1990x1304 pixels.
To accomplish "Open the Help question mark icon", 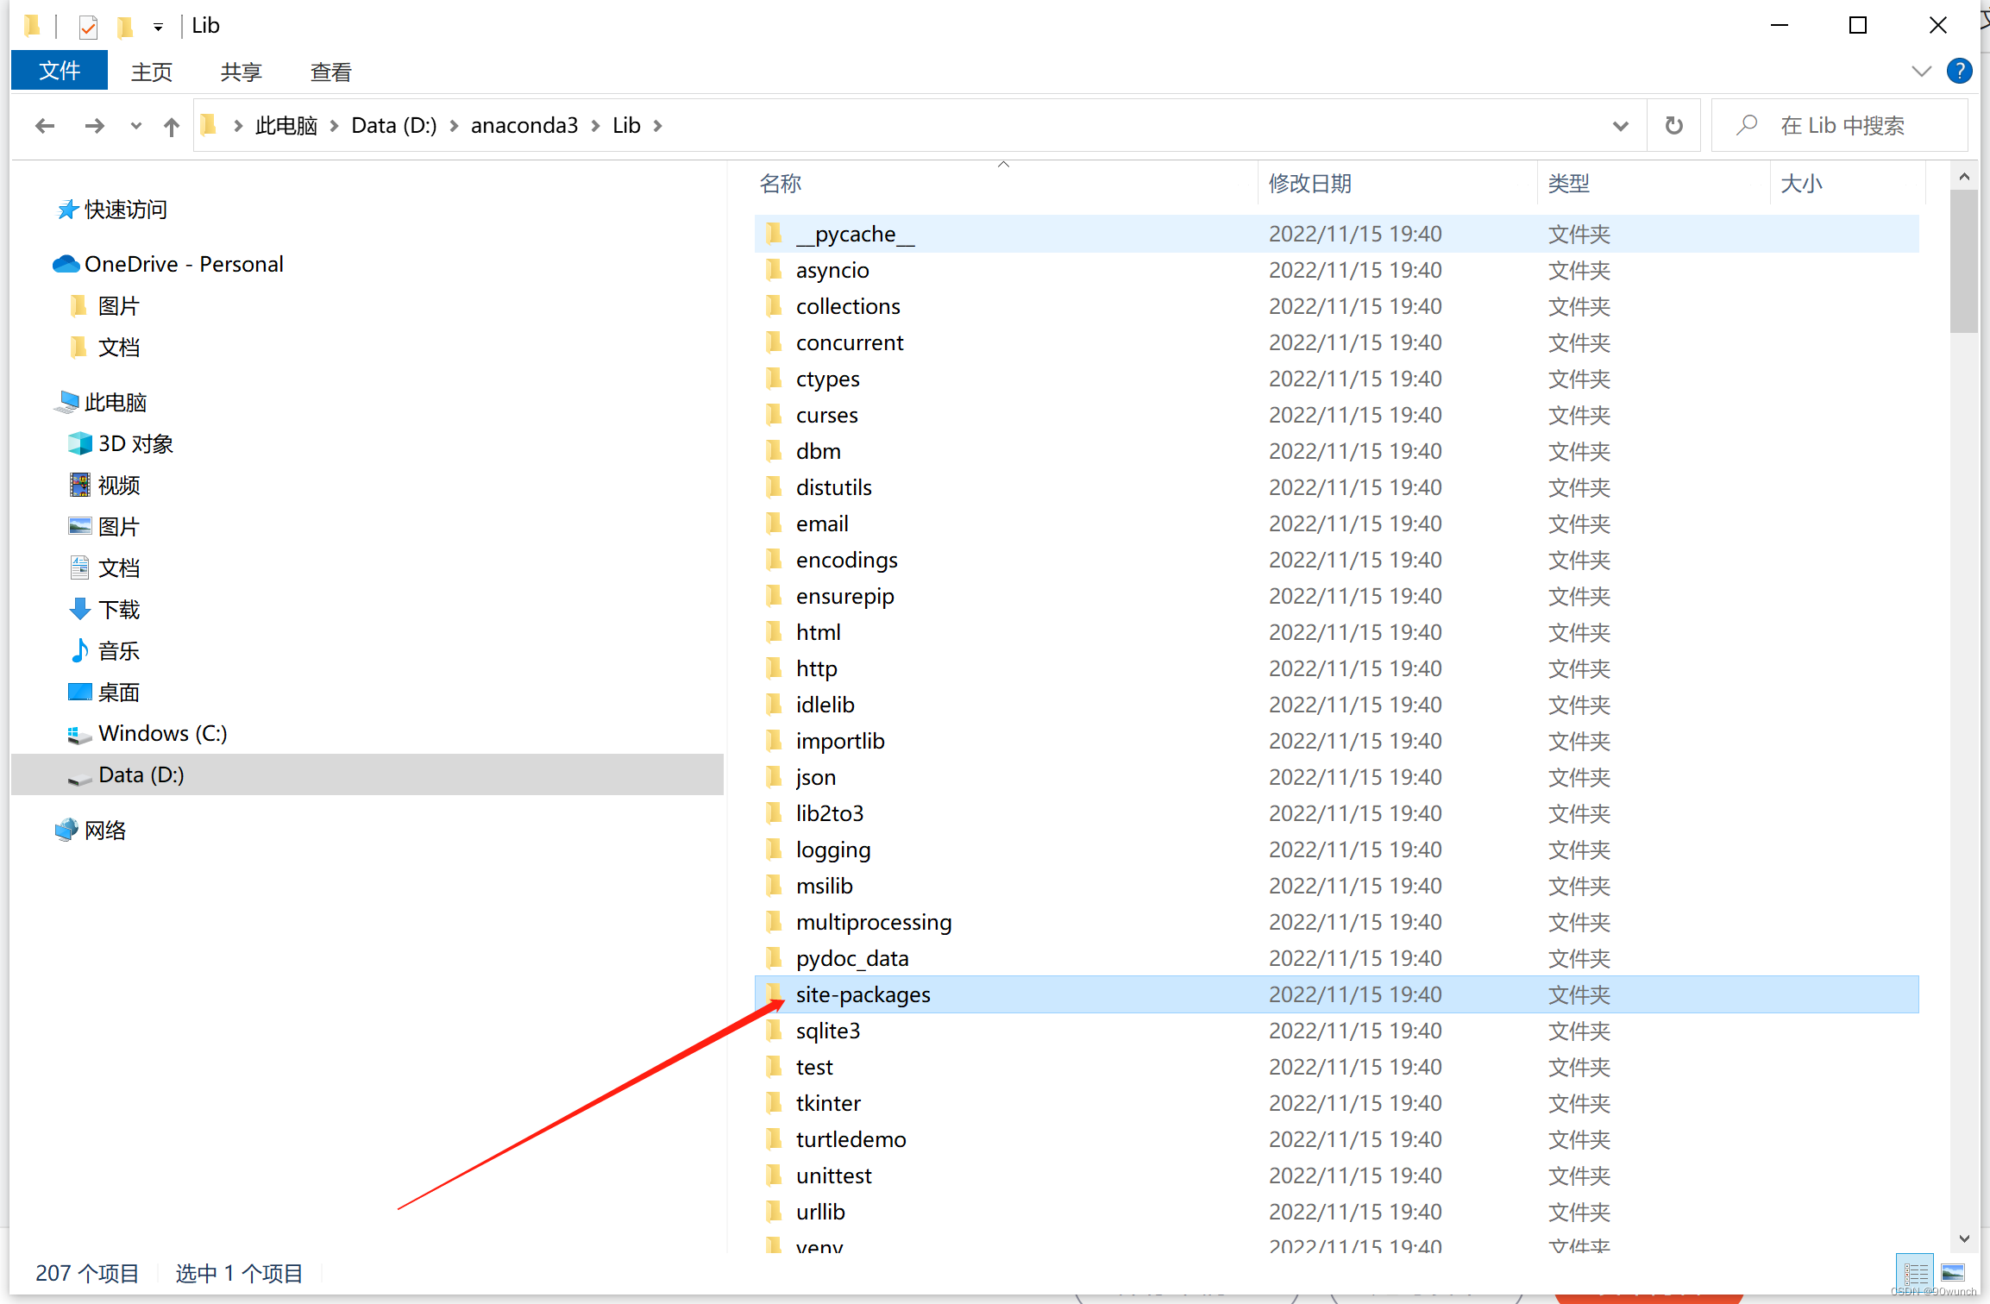I will [1959, 71].
